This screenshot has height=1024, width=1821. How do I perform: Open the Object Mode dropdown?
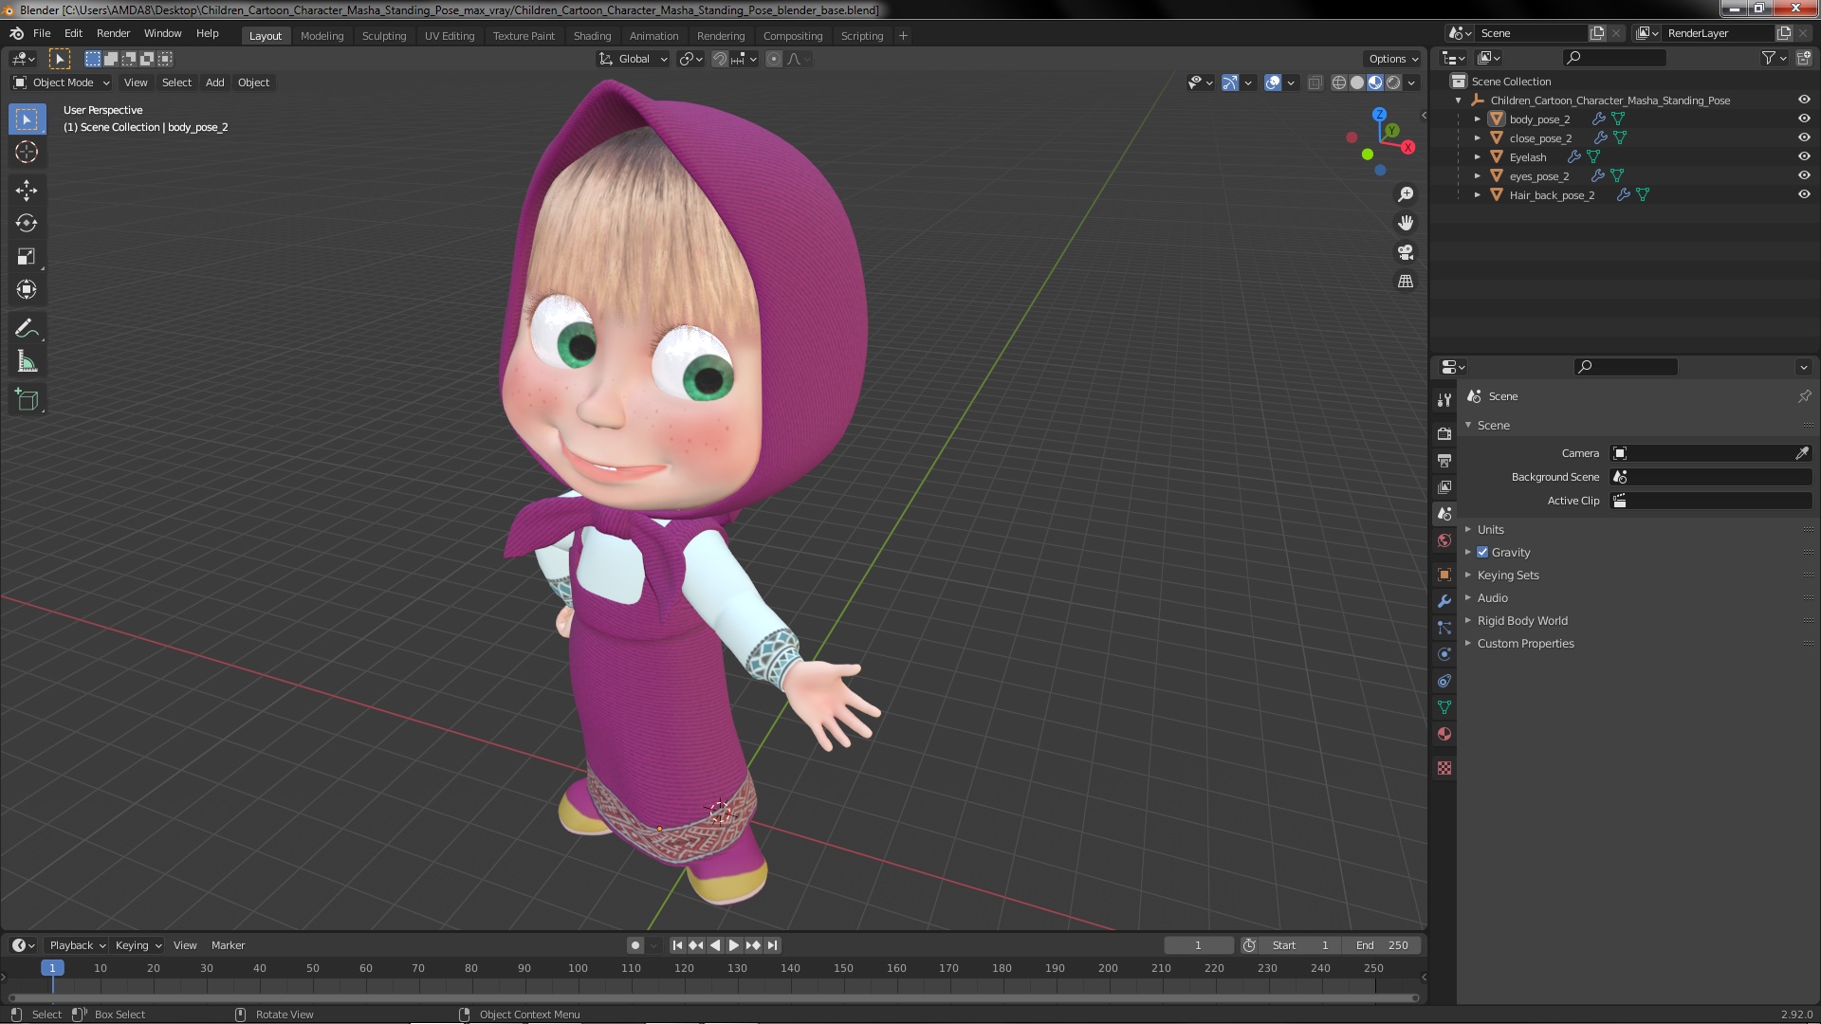click(62, 82)
